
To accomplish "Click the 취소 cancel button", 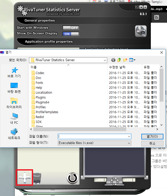I will [x=152, y=143].
